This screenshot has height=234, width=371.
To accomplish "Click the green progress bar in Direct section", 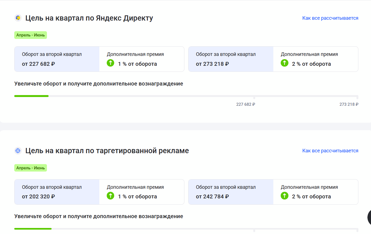I will click(31, 96).
